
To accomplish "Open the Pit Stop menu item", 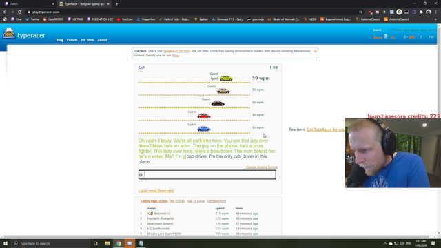I will pyautogui.click(x=88, y=40).
